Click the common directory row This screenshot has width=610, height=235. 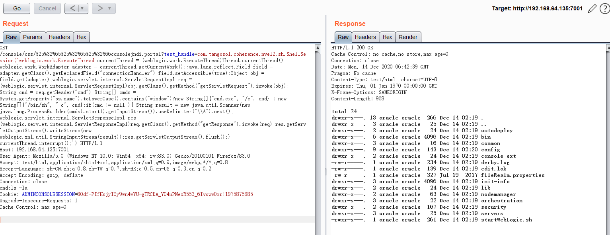416,143
